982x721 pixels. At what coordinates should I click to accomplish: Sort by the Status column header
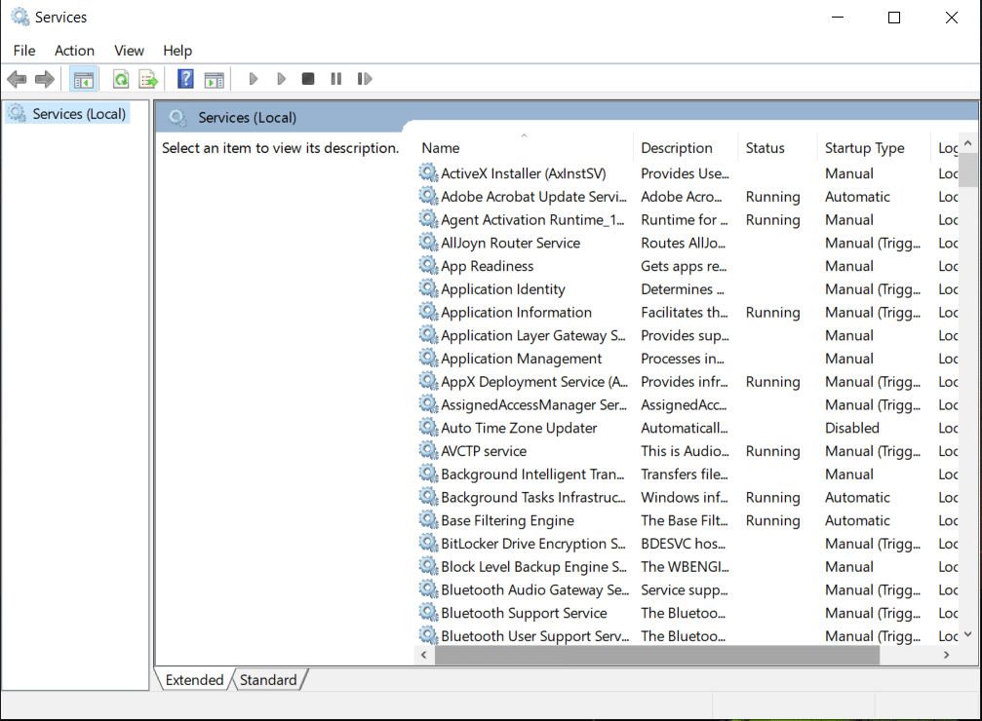click(x=778, y=148)
